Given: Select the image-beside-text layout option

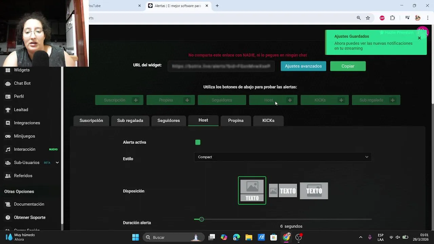Looking at the screenshot, I should click(x=283, y=191).
